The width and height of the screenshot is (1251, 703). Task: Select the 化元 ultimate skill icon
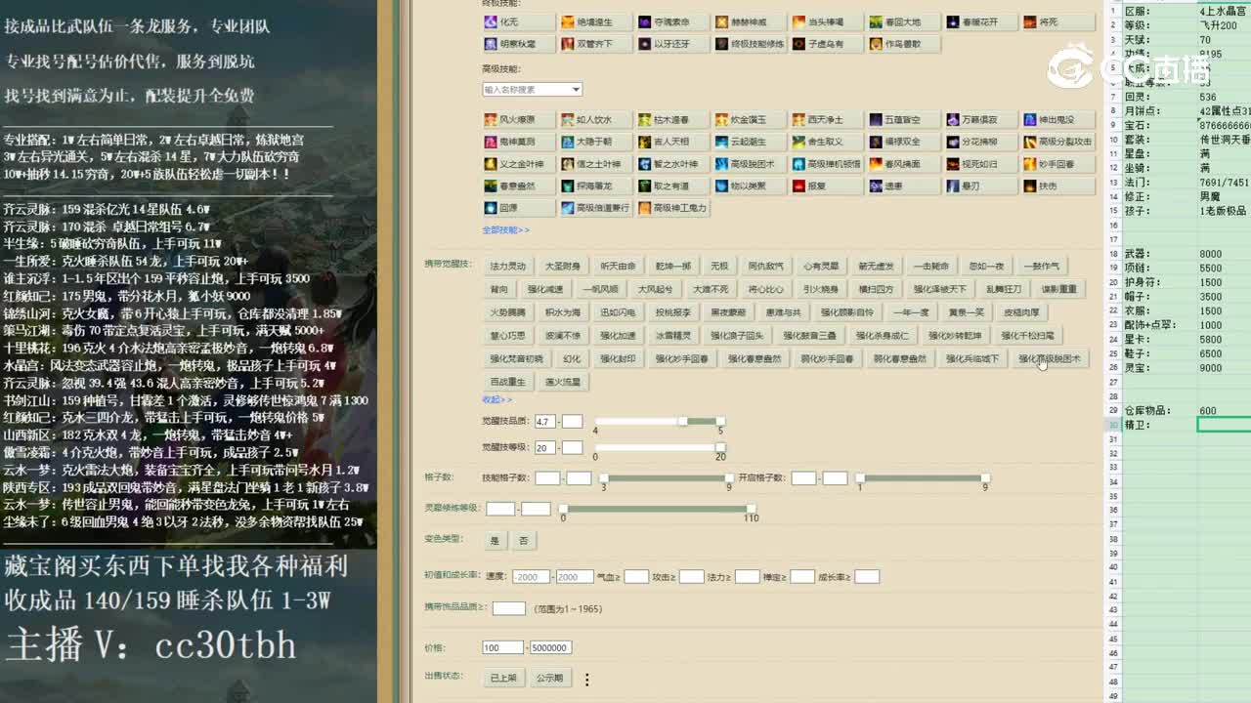491,21
